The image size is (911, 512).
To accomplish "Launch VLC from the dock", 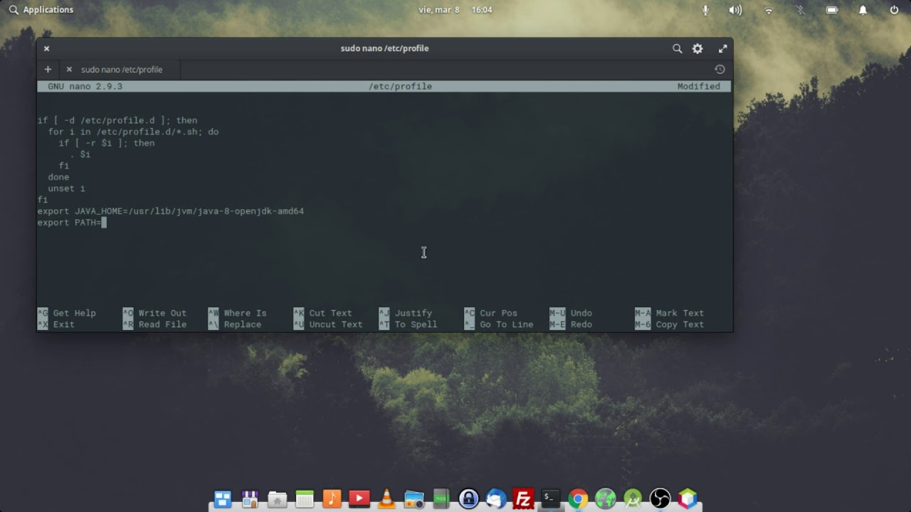I will (386, 498).
